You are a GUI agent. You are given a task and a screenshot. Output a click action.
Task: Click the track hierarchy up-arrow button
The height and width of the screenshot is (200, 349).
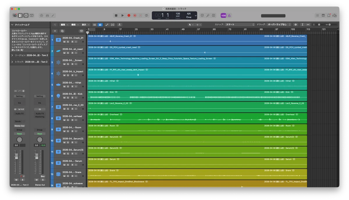point(54,25)
